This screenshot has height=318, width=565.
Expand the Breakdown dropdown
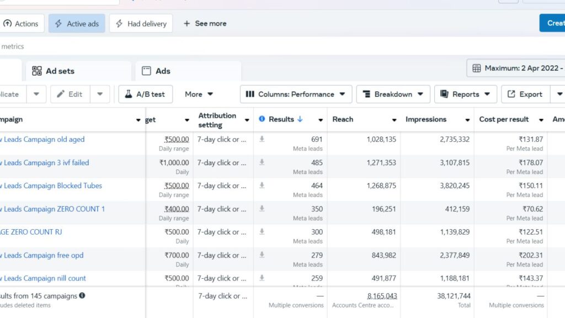click(393, 94)
